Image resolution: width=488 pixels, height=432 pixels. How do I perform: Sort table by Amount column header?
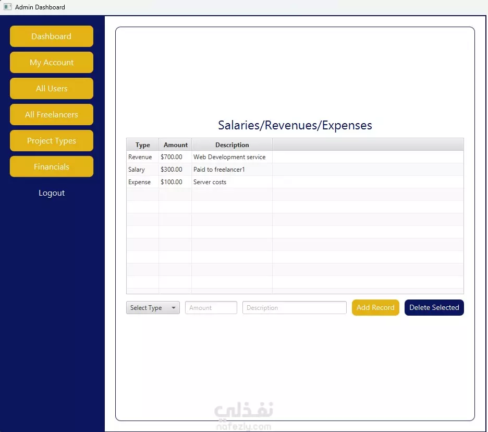click(175, 145)
